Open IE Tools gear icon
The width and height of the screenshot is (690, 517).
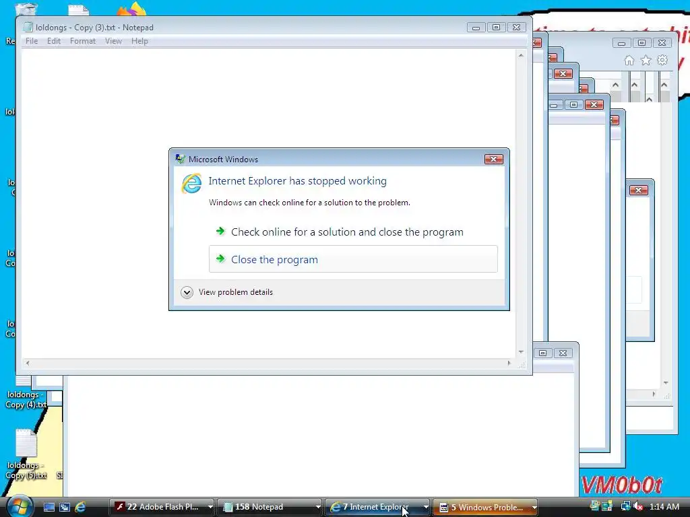point(662,60)
